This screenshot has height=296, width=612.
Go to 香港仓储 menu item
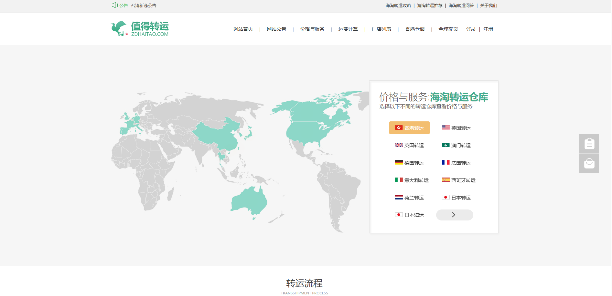point(415,29)
